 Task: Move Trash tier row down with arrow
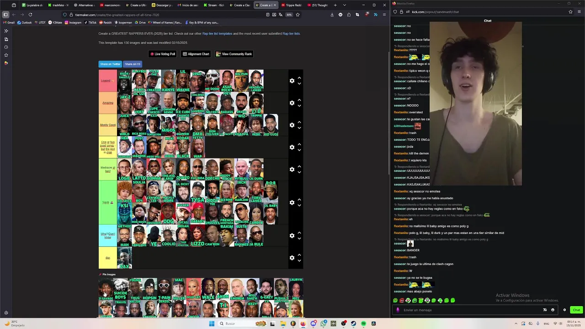[299, 205]
